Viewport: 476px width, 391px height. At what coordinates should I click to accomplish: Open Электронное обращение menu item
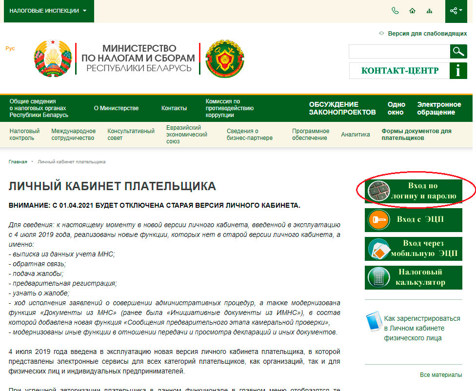[x=439, y=108]
